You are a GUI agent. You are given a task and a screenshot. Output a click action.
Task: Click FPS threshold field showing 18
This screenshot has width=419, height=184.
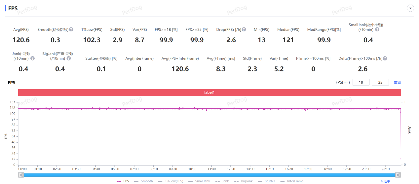click(361, 82)
